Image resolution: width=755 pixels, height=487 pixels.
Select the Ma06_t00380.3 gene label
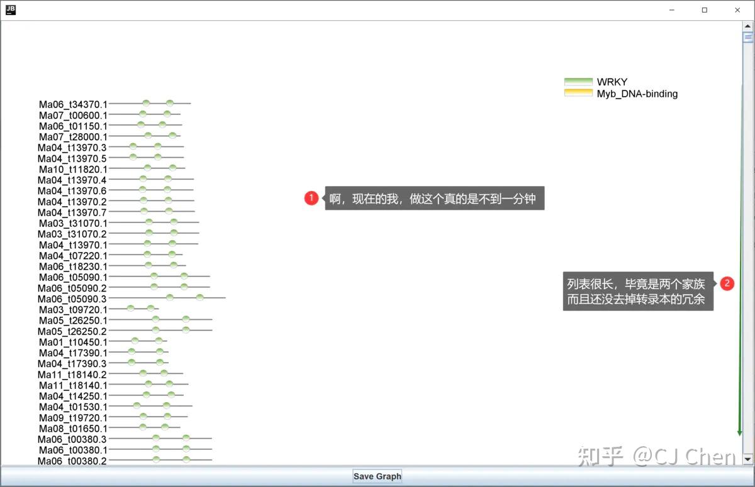[72, 439]
